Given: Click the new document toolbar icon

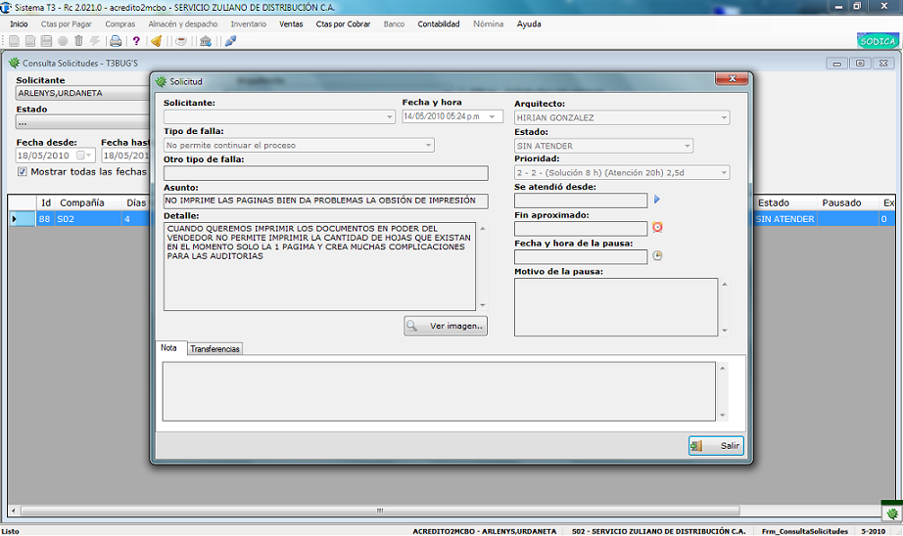Looking at the screenshot, I should tap(14, 41).
